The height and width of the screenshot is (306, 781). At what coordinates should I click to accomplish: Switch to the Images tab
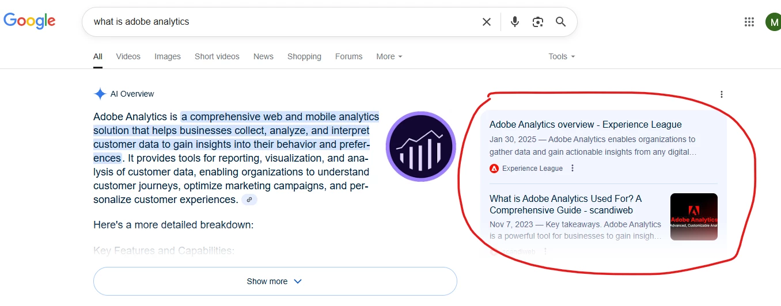pyautogui.click(x=168, y=56)
